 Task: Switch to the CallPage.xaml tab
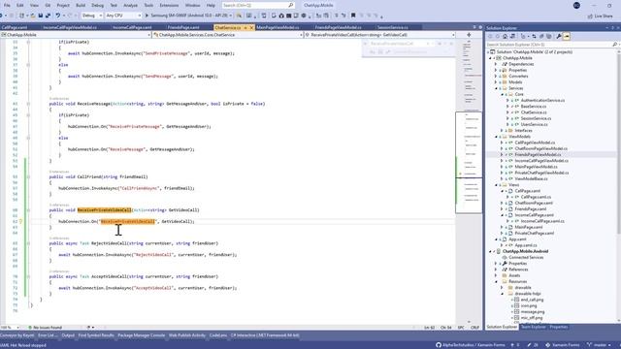[x=15, y=27]
